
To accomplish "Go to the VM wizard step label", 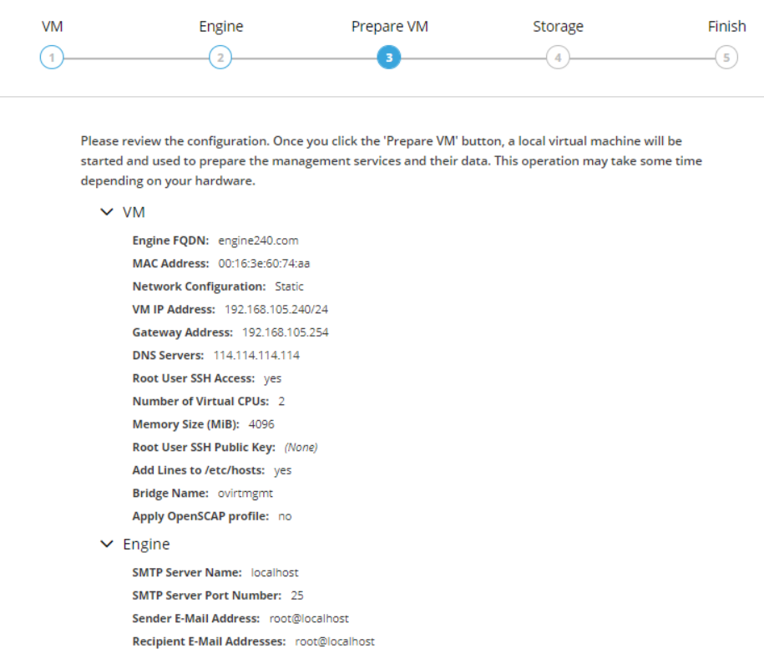I will click(x=52, y=27).
